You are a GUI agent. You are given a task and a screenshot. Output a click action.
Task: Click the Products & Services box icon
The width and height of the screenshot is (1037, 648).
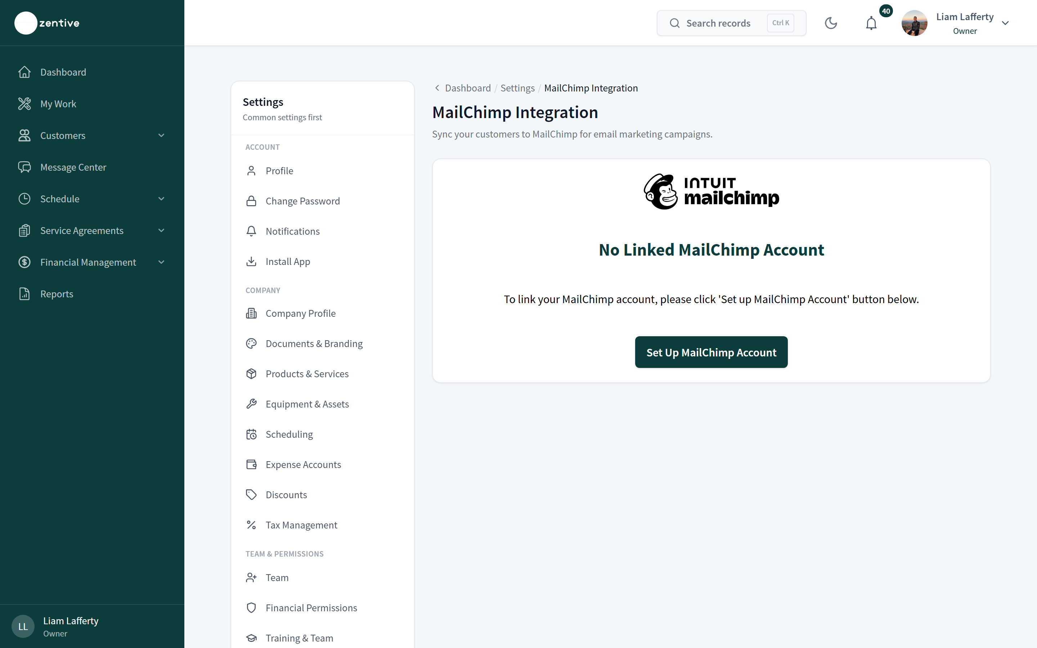(252, 374)
